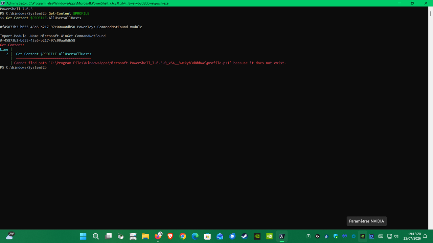Click the red 'Get-Content:' error header

12,45
